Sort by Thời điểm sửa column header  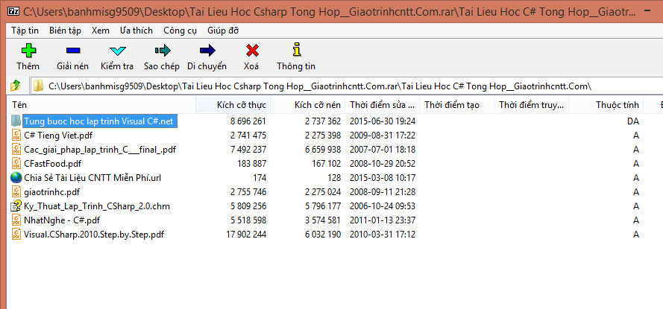point(383,105)
